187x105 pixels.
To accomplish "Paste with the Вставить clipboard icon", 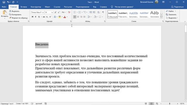I will 5,13.
